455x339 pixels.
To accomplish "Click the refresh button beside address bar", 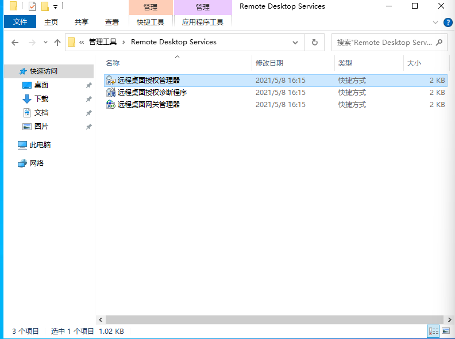I will pyautogui.click(x=314, y=43).
